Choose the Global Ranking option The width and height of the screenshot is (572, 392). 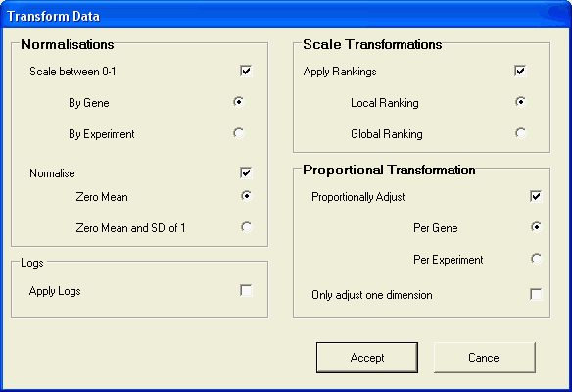(521, 133)
